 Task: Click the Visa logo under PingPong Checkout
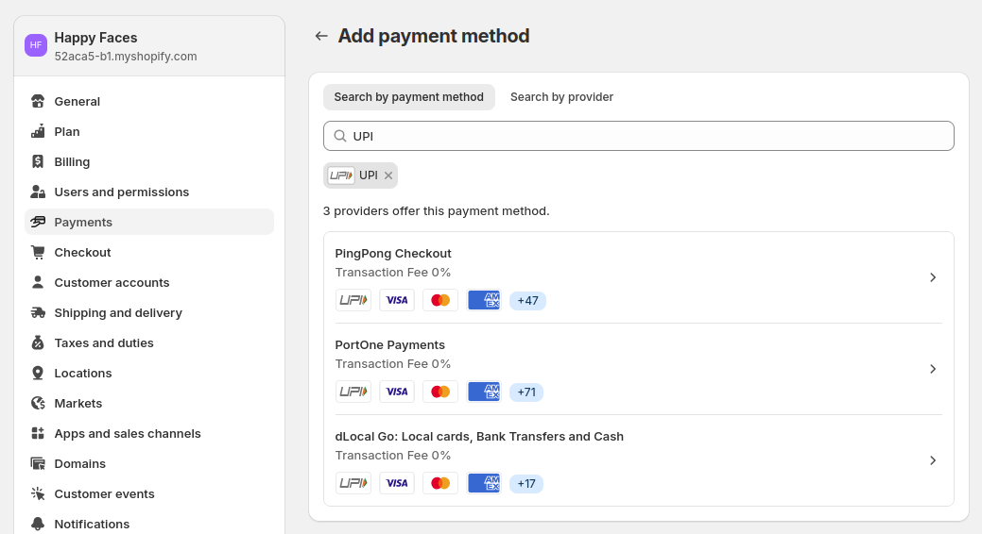(397, 300)
